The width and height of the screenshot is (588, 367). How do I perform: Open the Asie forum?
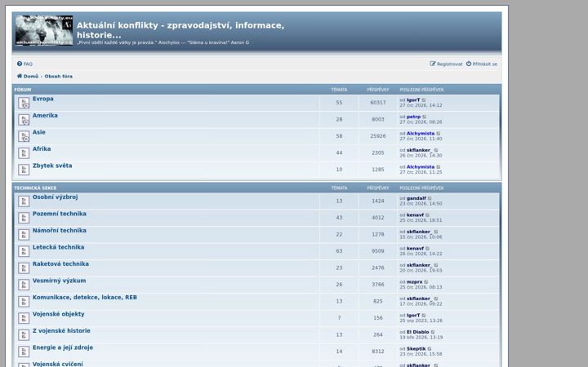pos(39,132)
